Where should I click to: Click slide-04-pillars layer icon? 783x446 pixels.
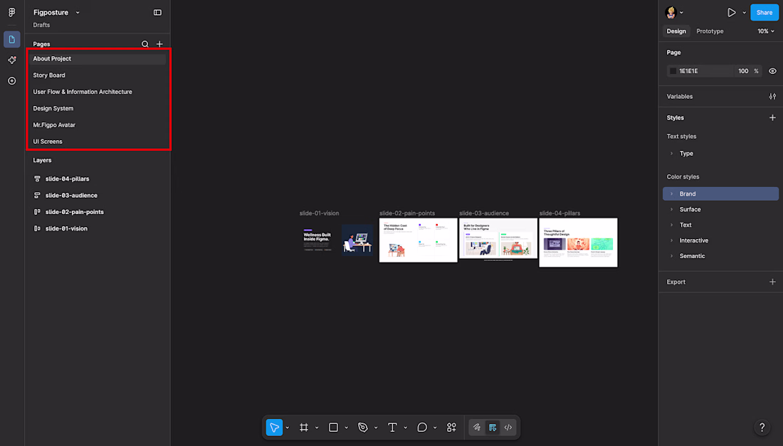coord(37,179)
